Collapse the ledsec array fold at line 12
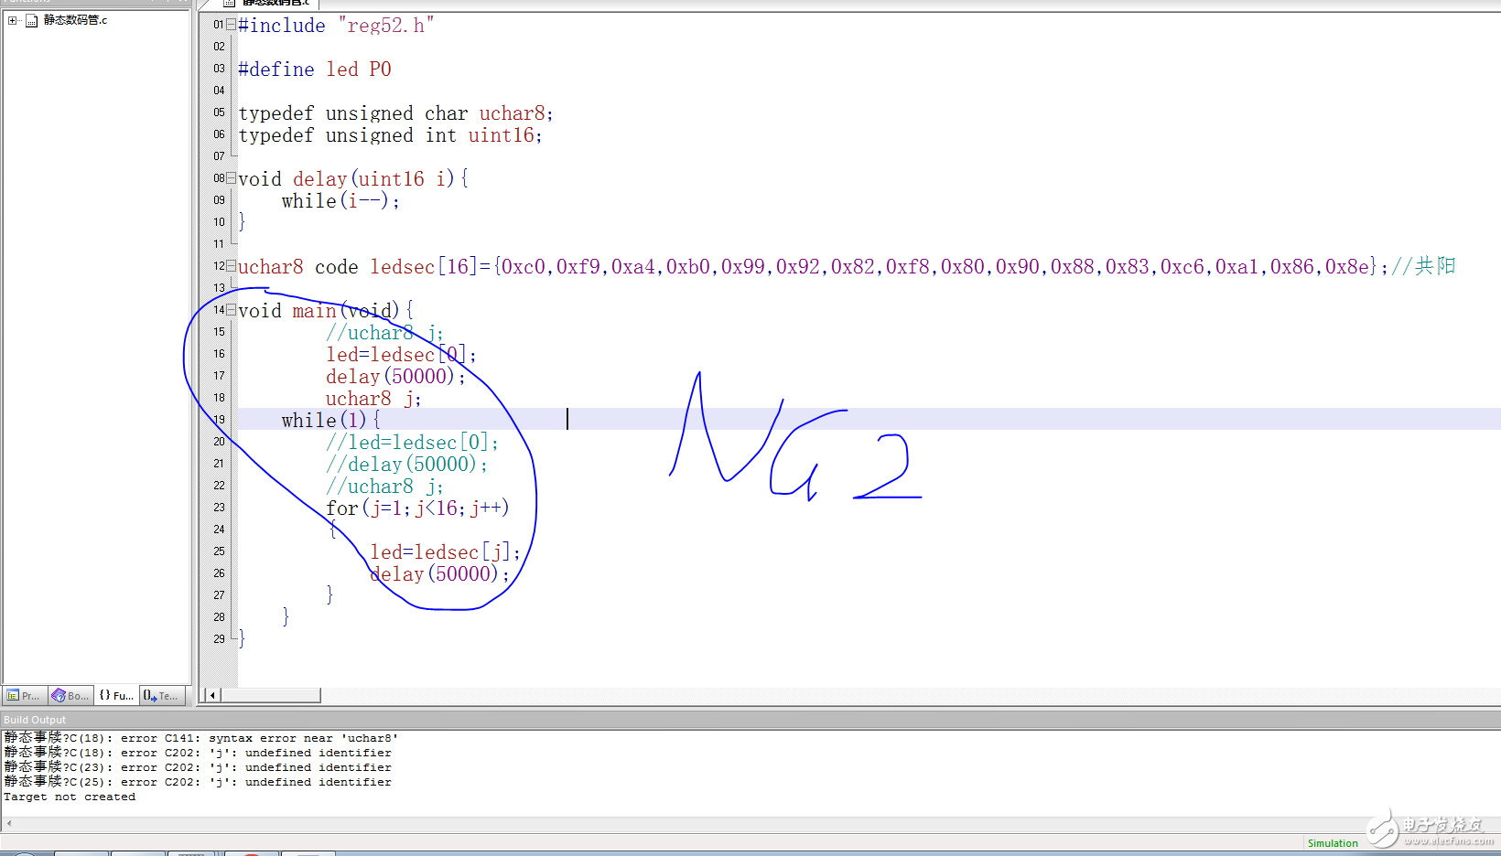Image resolution: width=1501 pixels, height=856 pixels. click(x=232, y=266)
